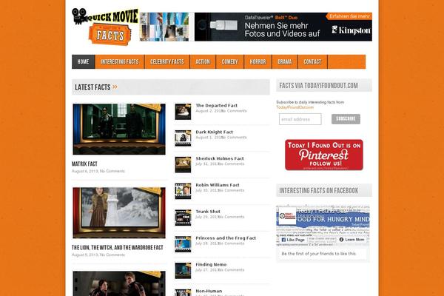Click the Subscribe button
Image resolution: width=444 pixels, height=296 pixels.
click(346, 119)
